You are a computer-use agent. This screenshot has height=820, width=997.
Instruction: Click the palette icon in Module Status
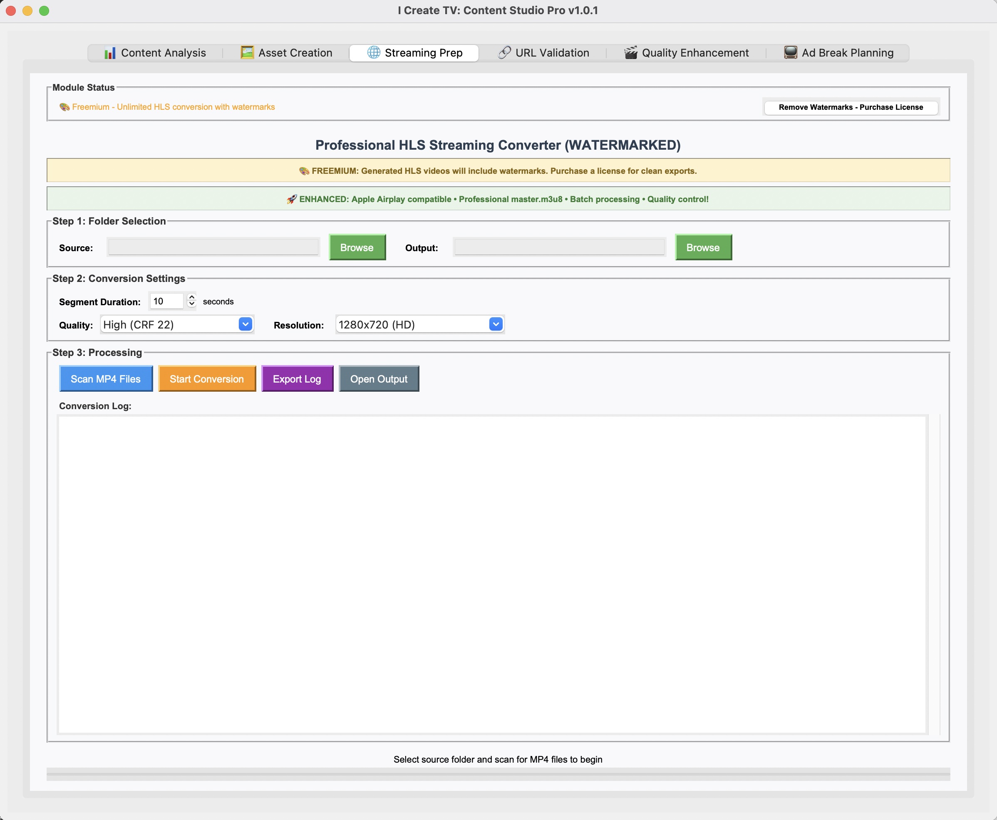point(64,107)
